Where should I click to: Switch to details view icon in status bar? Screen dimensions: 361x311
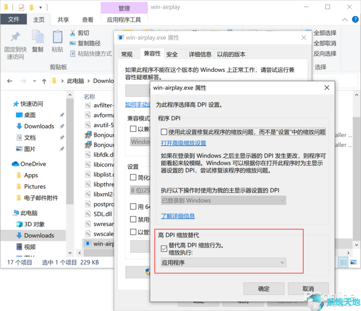tap(343, 263)
